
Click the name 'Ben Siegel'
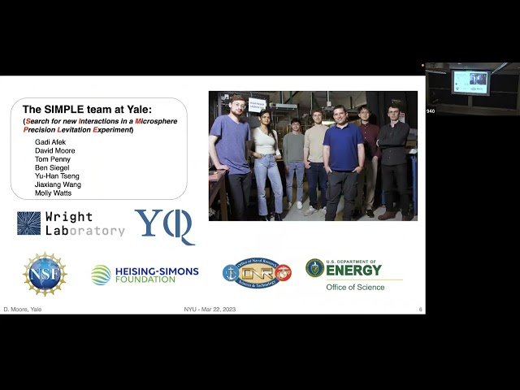52,167
